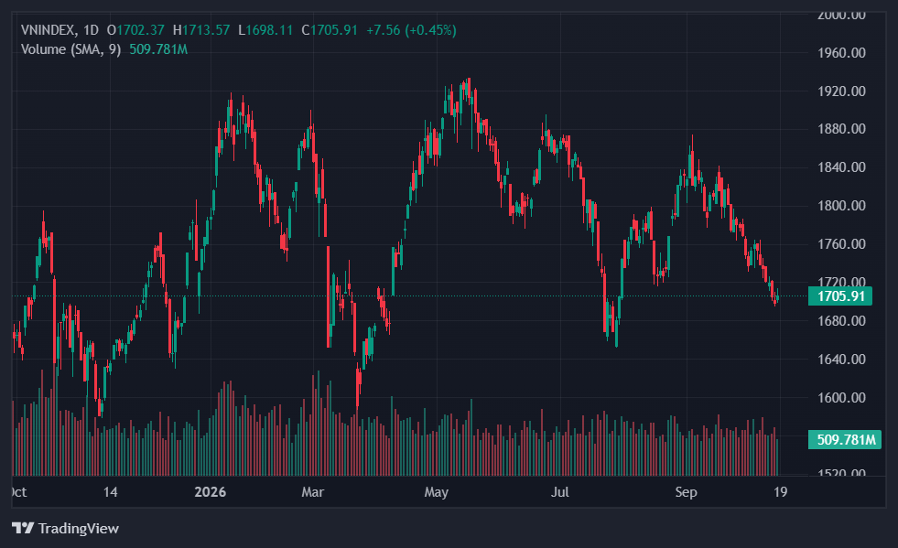Select the May label on time axis

(436, 492)
